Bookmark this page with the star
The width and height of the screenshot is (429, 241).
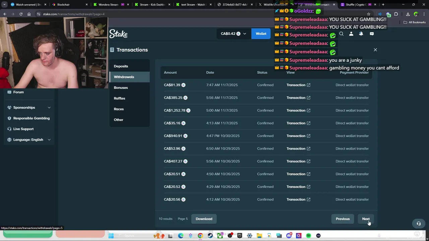[x=369, y=14]
